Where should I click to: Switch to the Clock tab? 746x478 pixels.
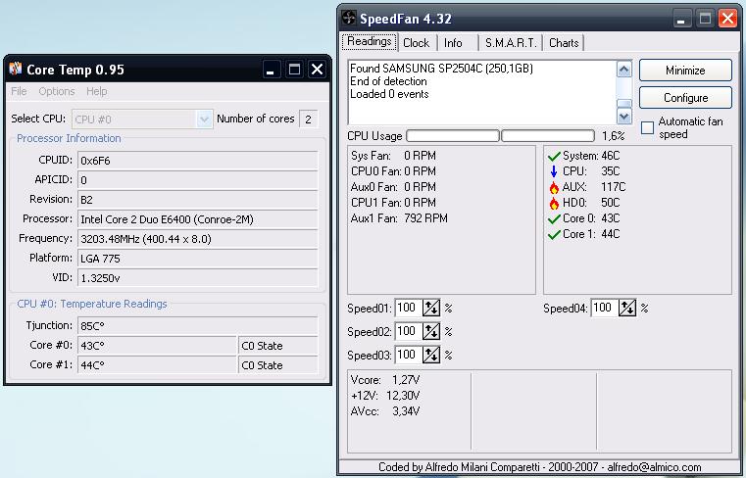[417, 43]
